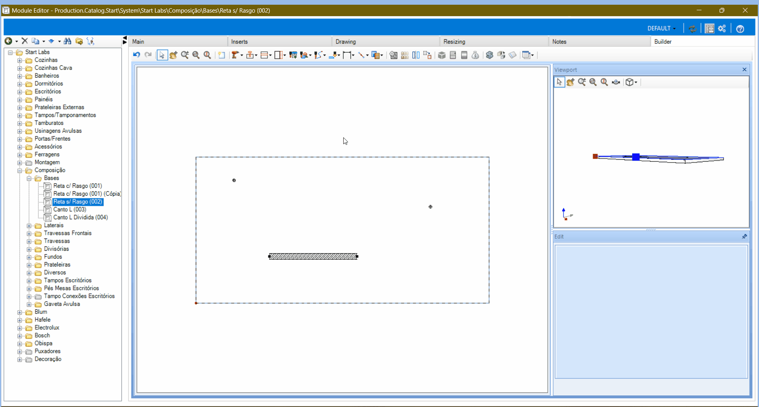
Task: Click the help question mark icon
Action: click(740, 29)
